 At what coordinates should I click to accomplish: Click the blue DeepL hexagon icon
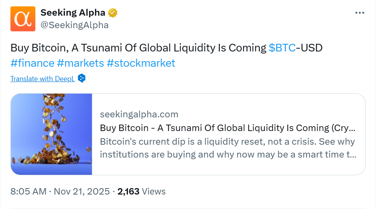(x=81, y=78)
